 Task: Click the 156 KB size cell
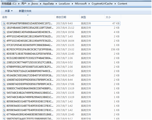pyautogui.click(x=115, y=50)
